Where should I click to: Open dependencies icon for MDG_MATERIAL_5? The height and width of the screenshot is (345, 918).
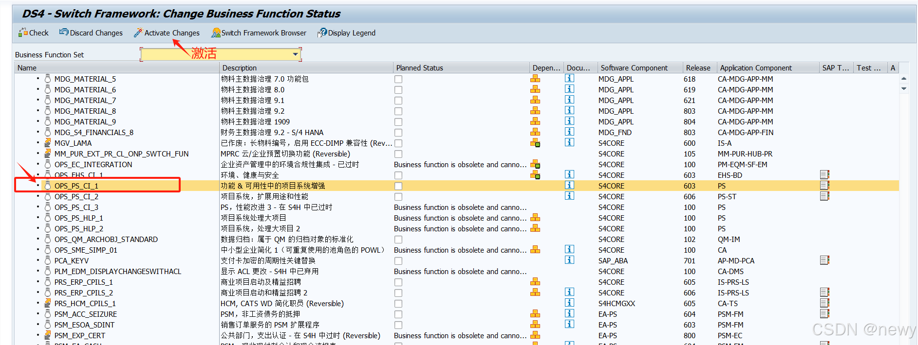coord(535,79)
